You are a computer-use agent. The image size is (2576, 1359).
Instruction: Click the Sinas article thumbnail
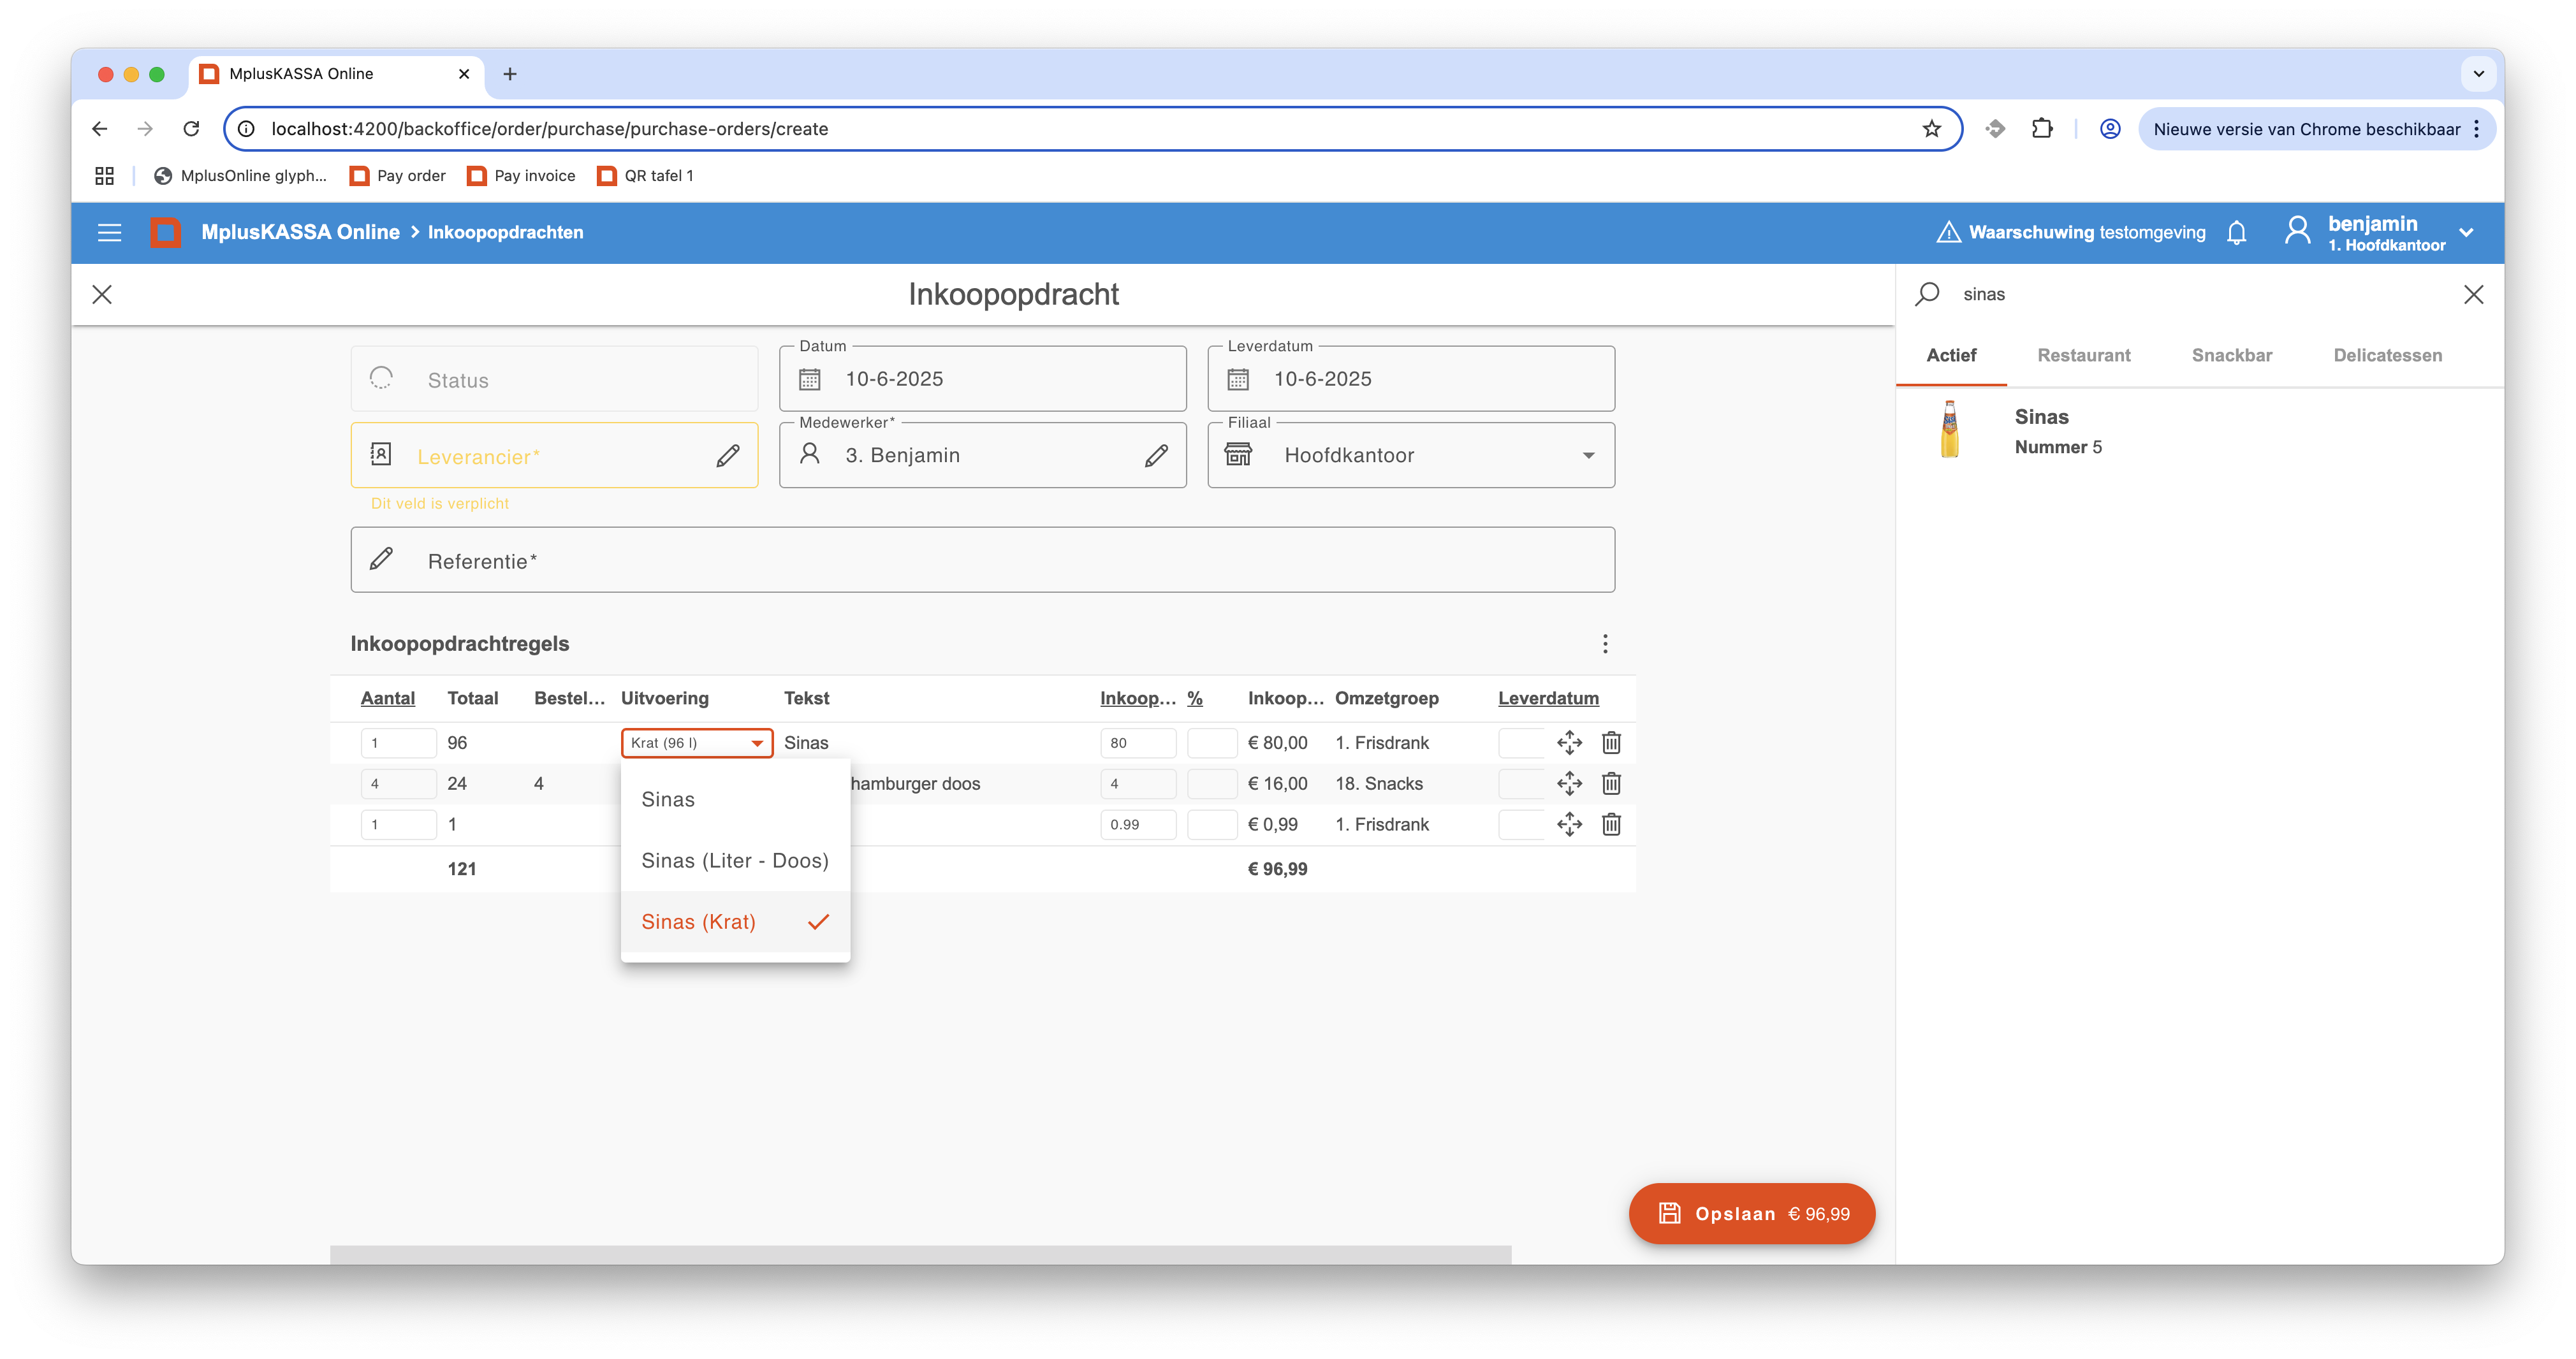pos(1949,430)
